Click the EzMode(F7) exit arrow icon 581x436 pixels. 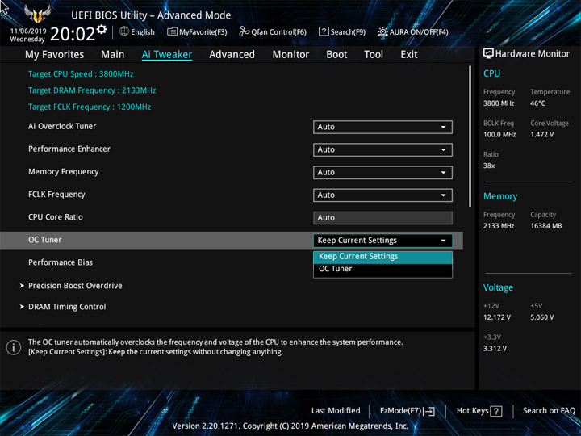tap(429, 411)
